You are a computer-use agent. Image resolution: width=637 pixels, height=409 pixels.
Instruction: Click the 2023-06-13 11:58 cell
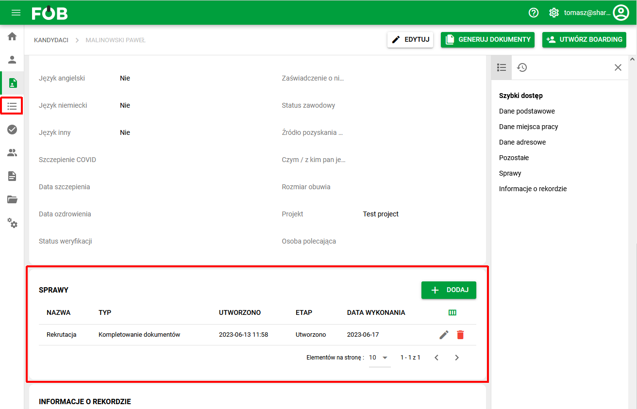[244, 335]
